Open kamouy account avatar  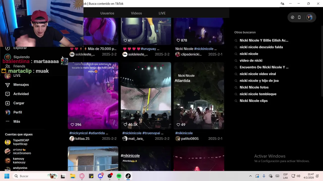8,161
